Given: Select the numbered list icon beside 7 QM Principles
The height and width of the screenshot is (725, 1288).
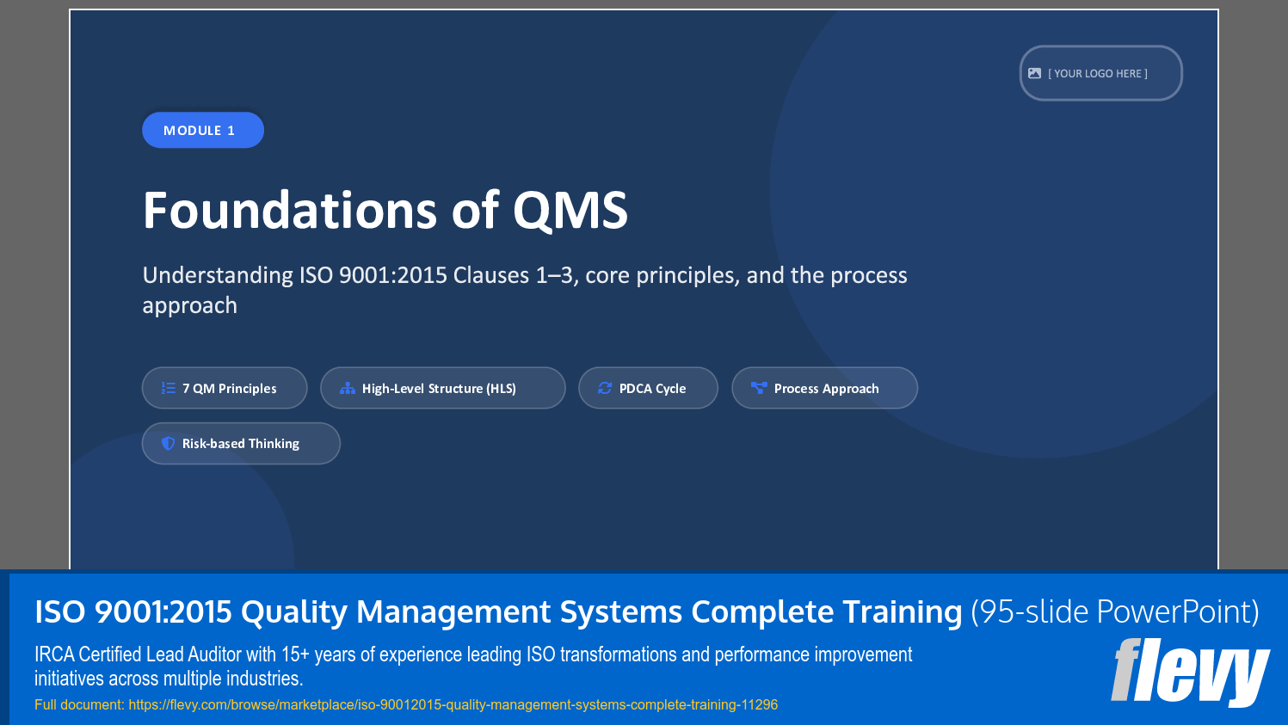Looking at the screenshot, I should [x=168, y=388].
